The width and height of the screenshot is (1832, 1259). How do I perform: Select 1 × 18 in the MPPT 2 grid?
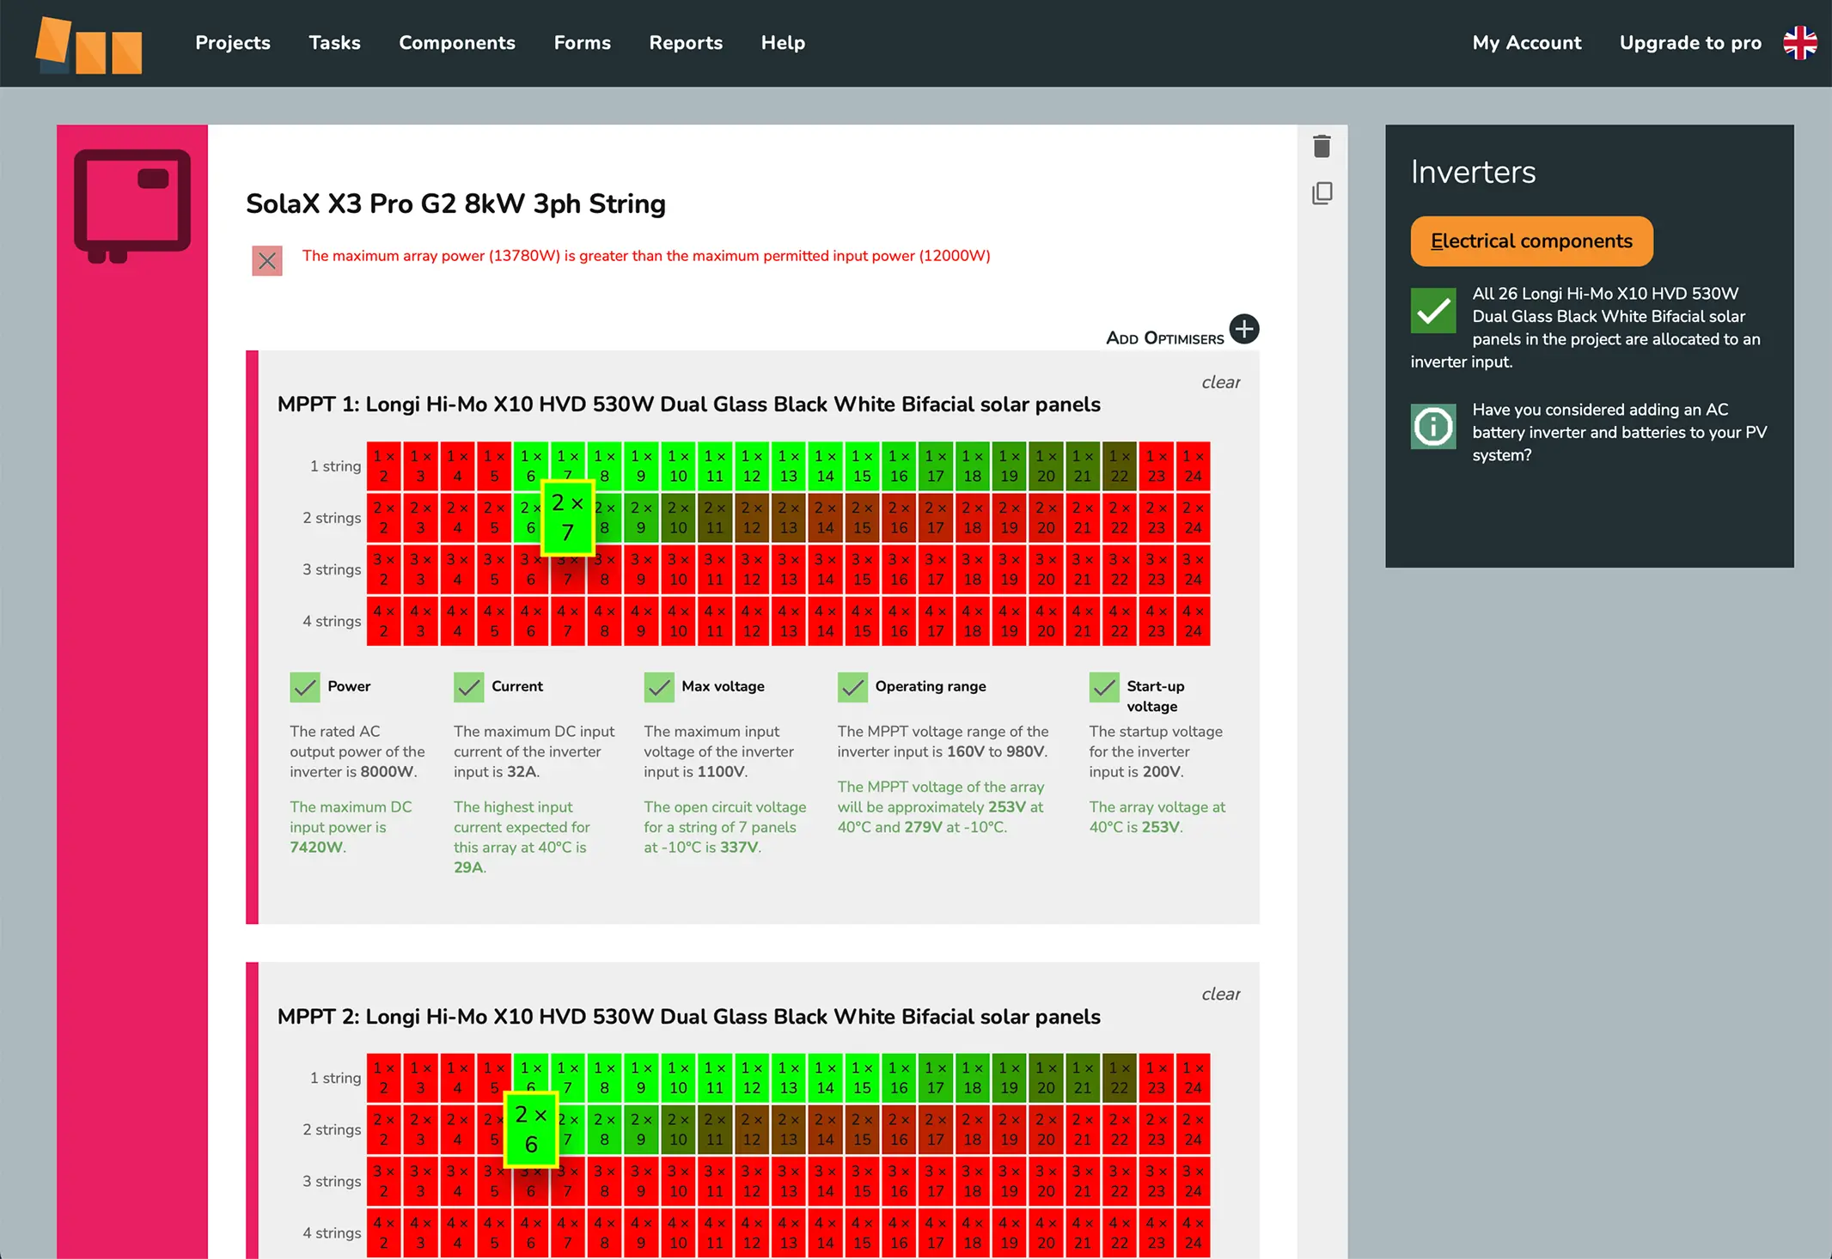point(973,1078)
